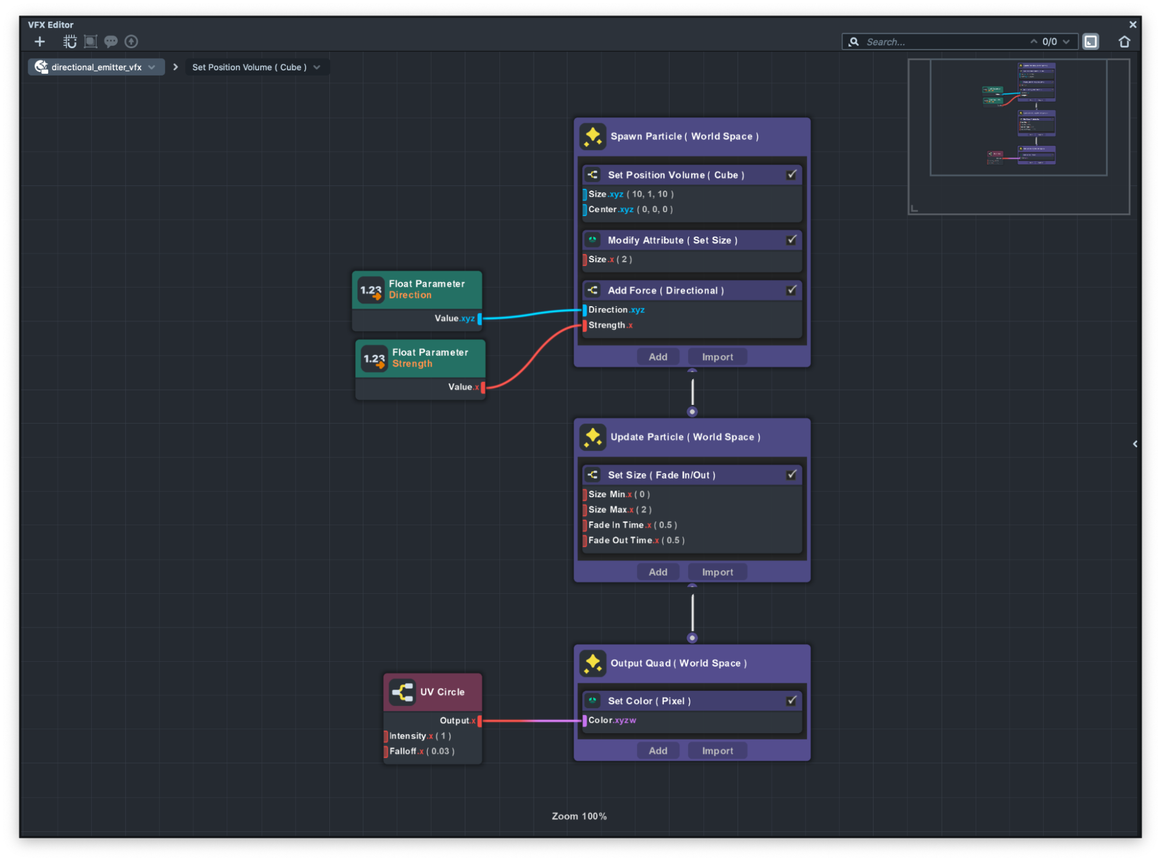Toggle the grid snap magnet icon

point(70,41)
